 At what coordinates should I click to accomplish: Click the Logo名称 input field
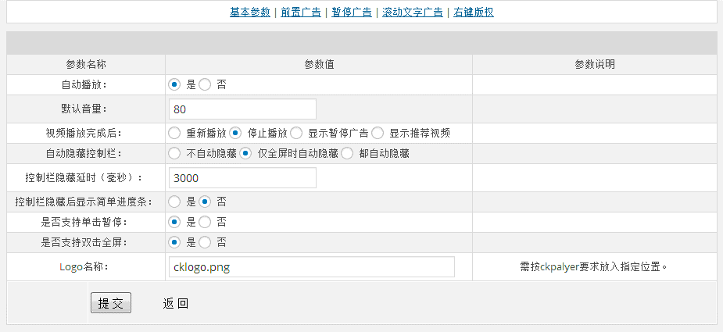coord(312,267)
